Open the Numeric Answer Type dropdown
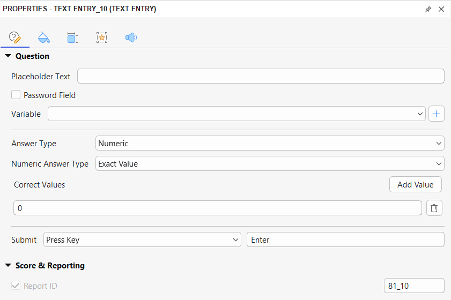451x300 pixels. point(270,163)
